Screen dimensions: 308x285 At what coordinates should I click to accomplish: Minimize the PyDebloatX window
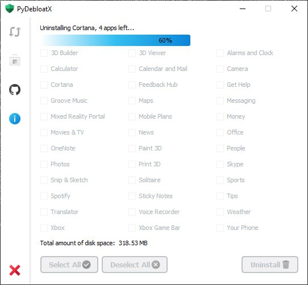(x=243, y=9)
